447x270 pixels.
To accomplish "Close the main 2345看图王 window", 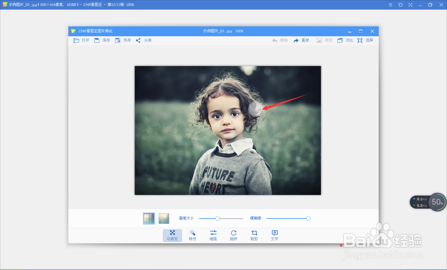I will pyautogui.click(x=441, y=5).
